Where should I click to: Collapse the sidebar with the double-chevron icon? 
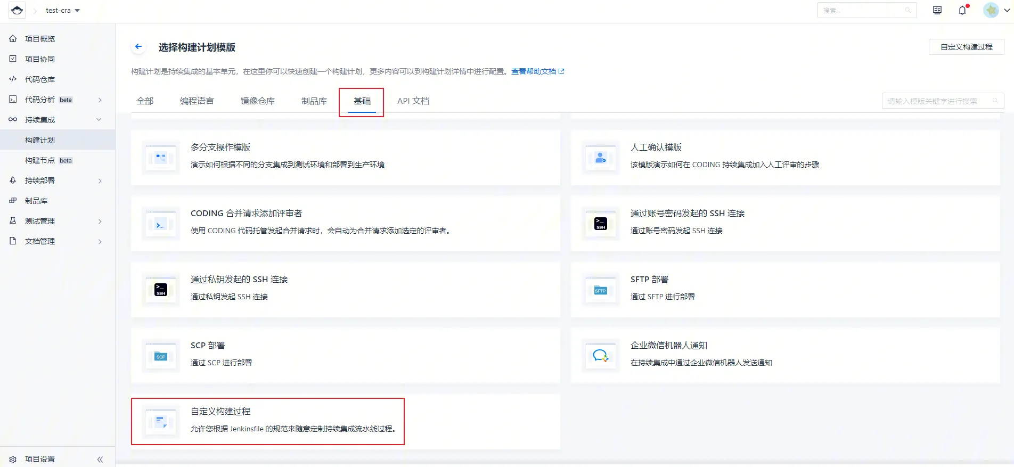coord(100,459)
